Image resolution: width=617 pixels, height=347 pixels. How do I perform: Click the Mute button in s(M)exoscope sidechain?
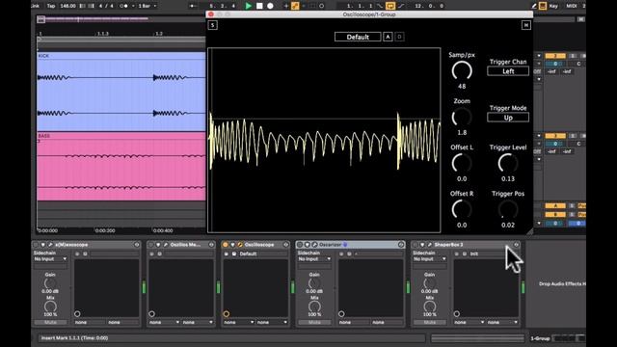pyautogui.click(x=50, y=322)
